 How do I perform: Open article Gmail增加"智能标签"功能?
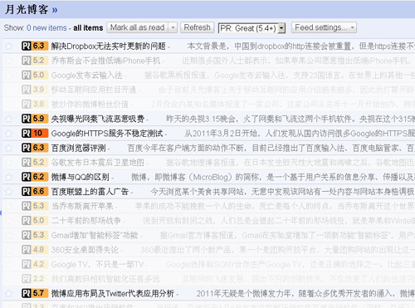tap(95, 235)
